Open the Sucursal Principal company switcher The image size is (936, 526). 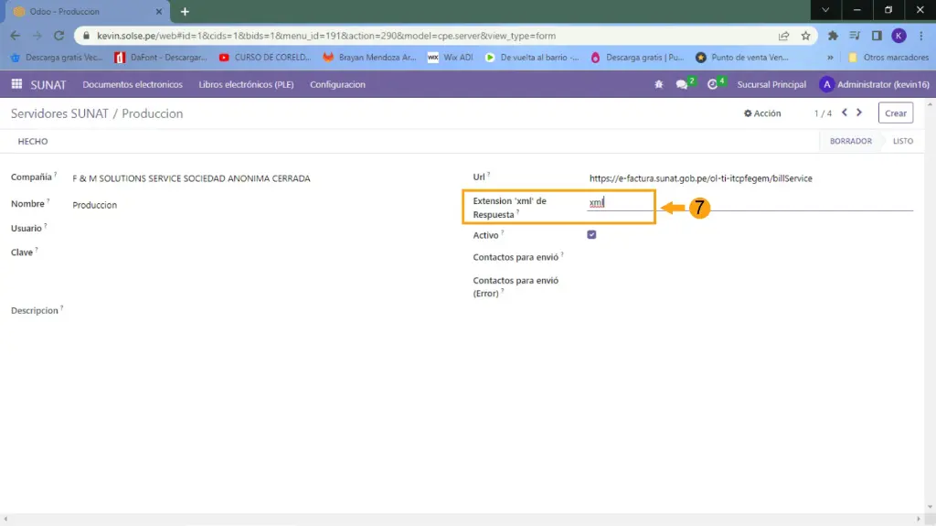[x=771, y=84]
